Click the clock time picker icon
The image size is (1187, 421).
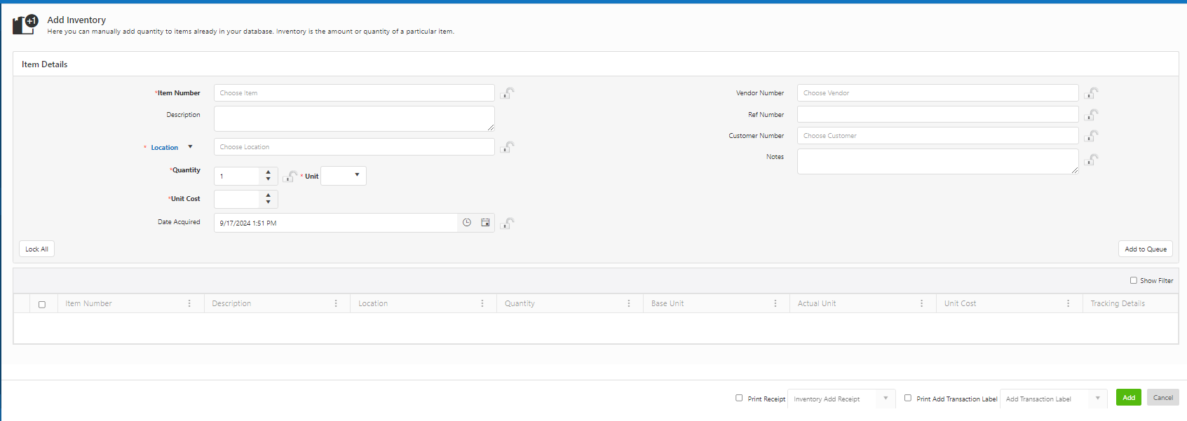[467, 223]
